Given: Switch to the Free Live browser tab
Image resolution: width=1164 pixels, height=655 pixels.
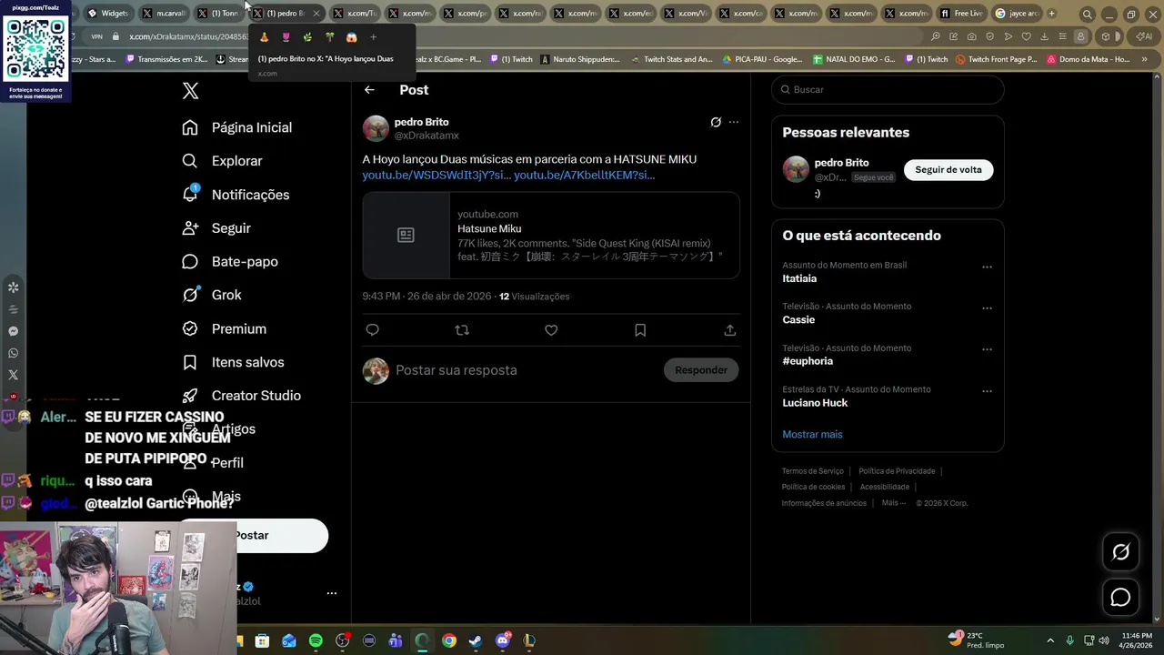Looking at the screenshot, I should (961, 14).
